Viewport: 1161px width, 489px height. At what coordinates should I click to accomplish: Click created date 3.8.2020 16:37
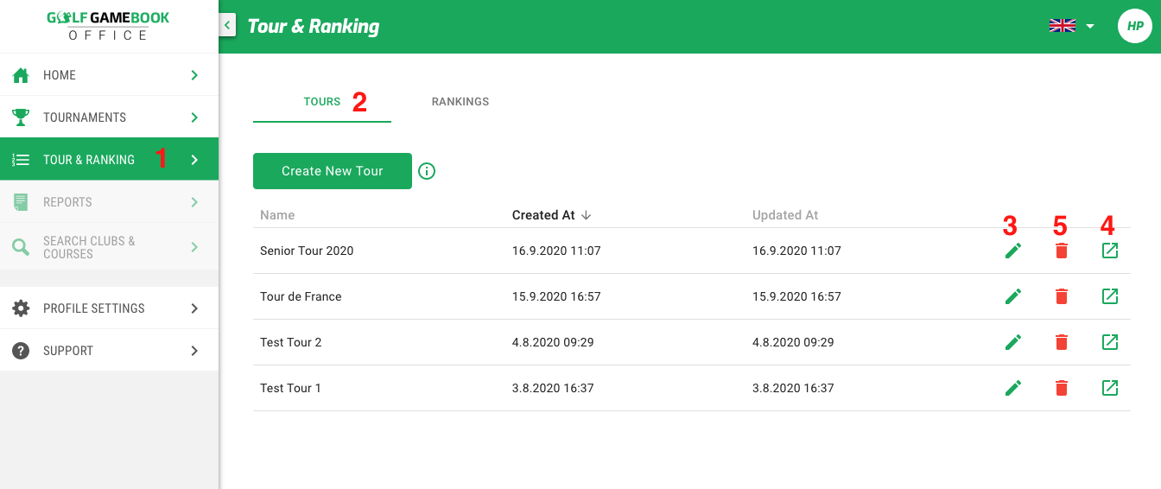553,388
